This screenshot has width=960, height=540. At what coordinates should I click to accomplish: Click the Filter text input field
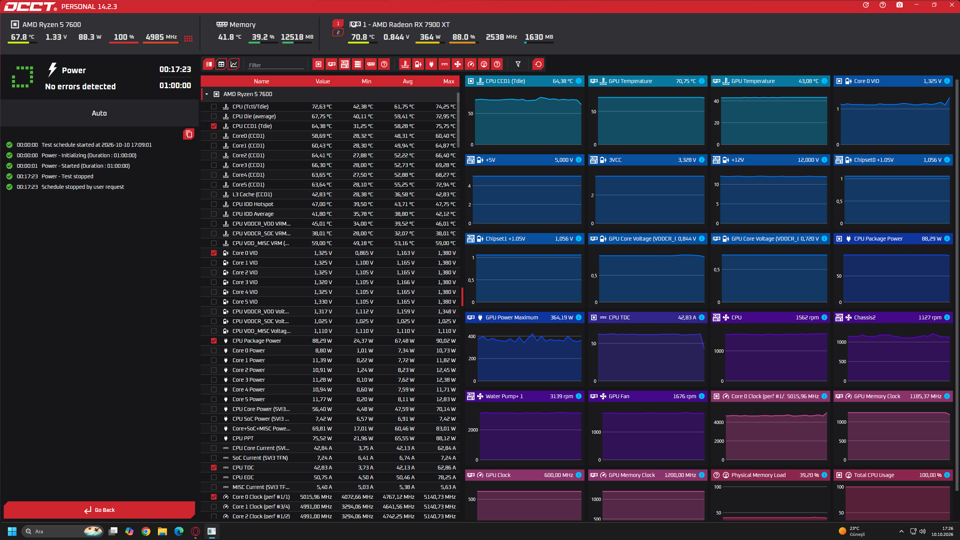(x=276, y=65)
